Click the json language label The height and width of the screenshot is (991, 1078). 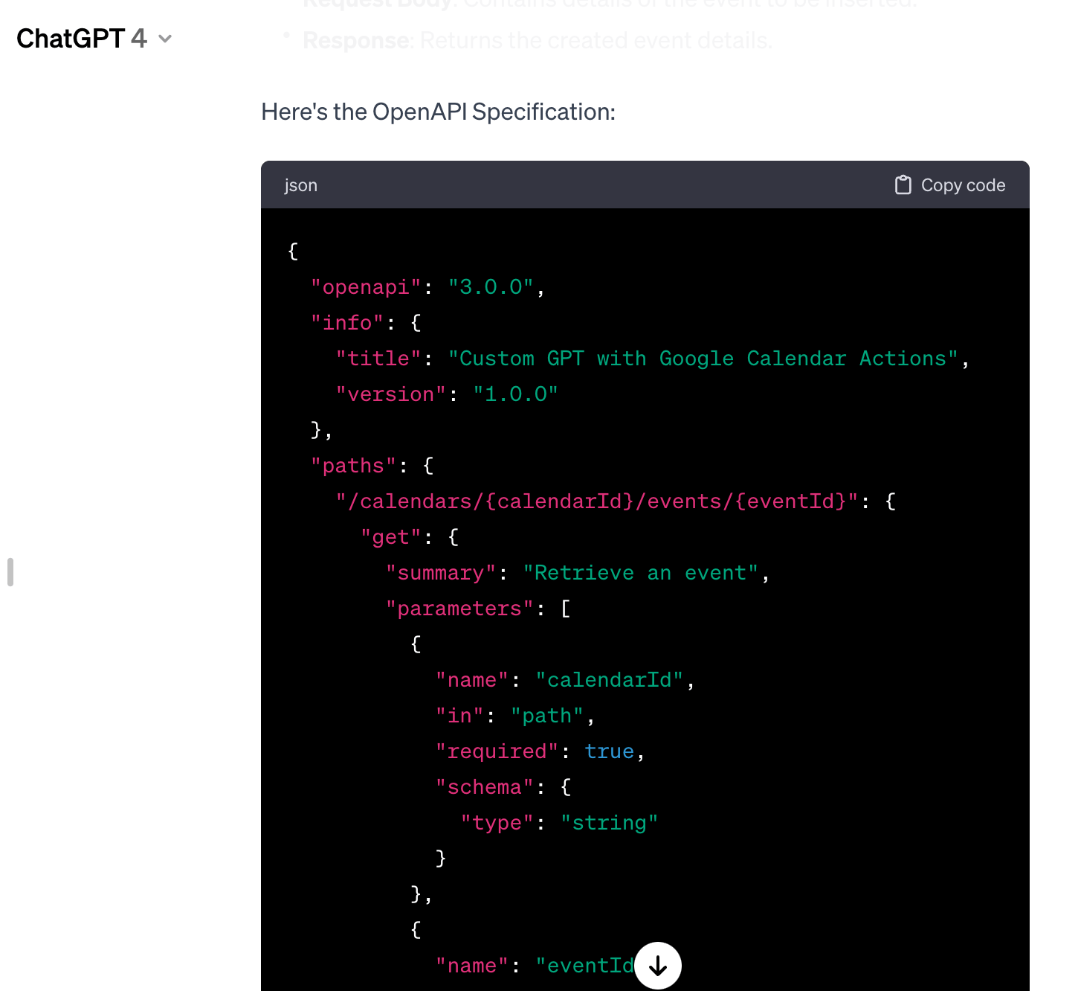(300, 185)
